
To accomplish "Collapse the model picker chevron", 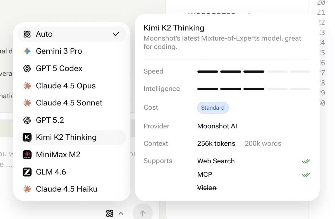I will 121,214.
